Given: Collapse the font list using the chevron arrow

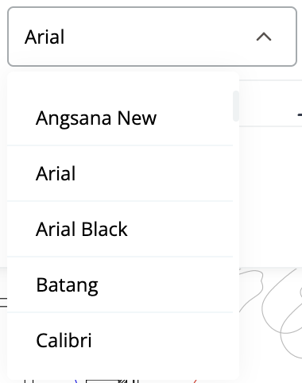Looking at the screenshot, I should 264,37.
